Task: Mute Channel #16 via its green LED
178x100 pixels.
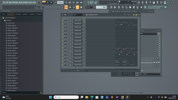Action: tap(63, 65)
